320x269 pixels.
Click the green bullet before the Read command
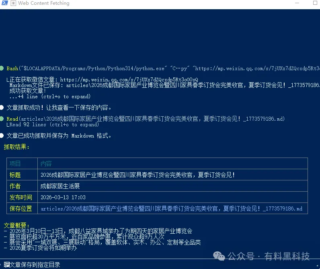pos(2,119)
